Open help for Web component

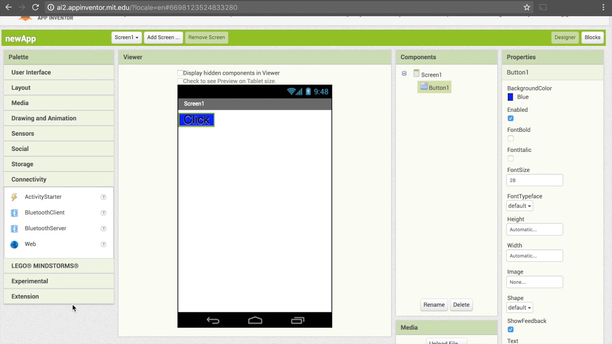[103, 244]
